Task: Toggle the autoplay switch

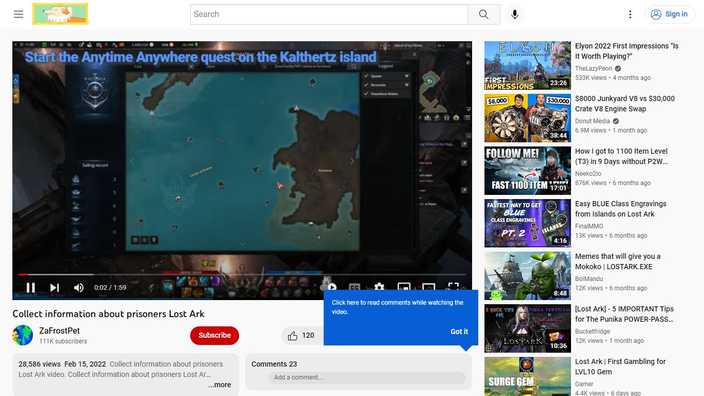Action: pyautogui.click(x=328, y=287)
